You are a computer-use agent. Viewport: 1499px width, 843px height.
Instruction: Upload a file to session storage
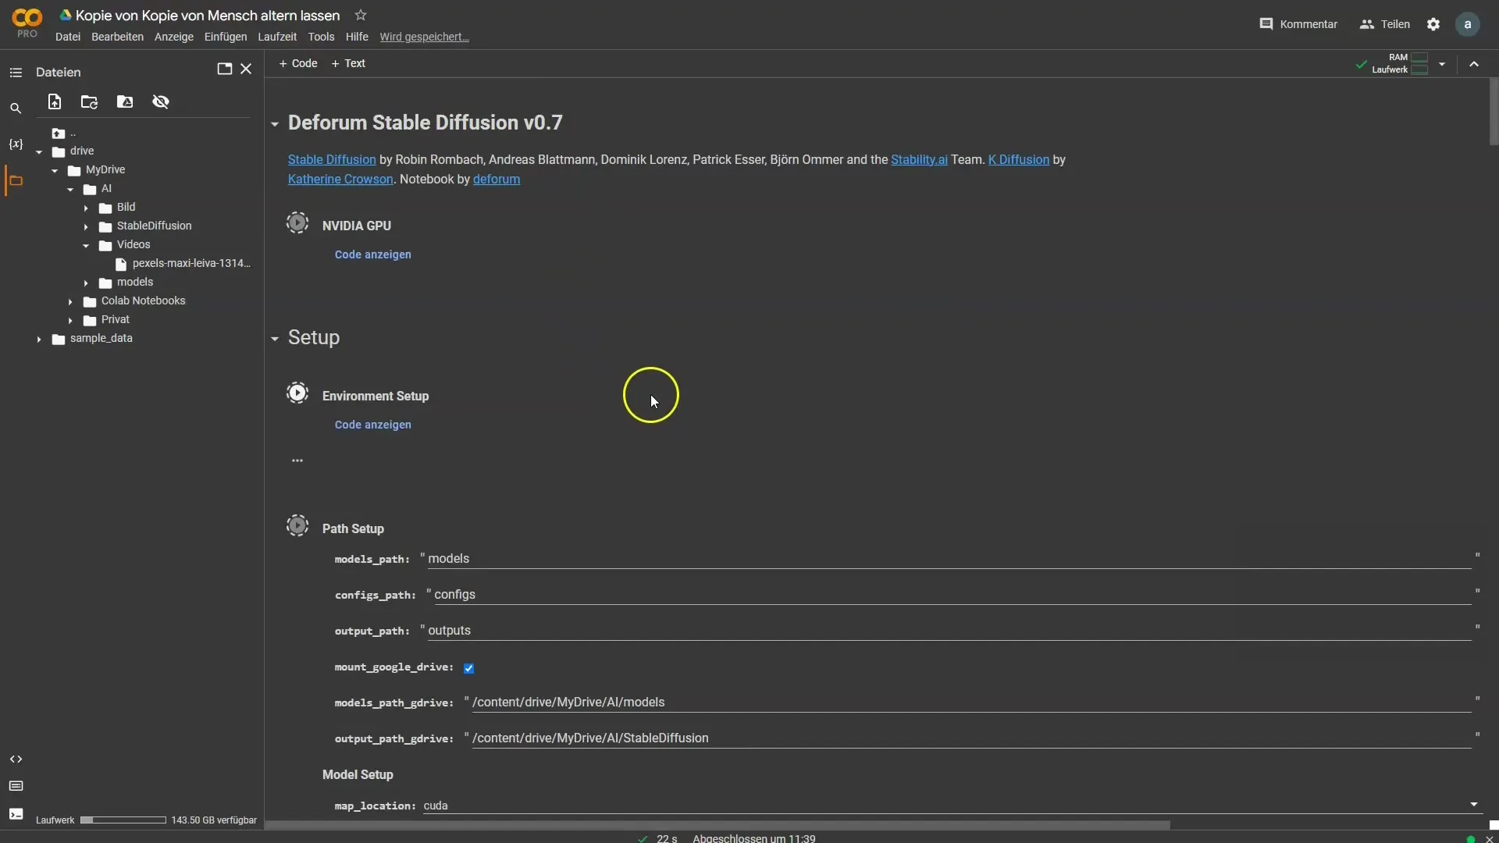(54, 101)
